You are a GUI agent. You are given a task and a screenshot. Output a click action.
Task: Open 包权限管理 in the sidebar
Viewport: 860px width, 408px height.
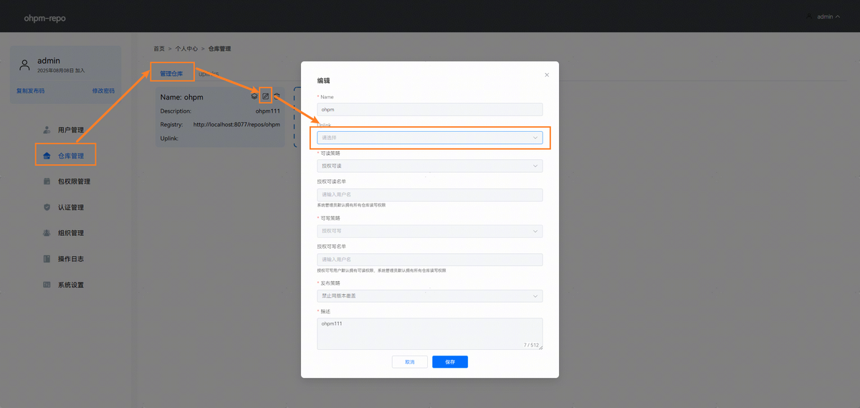click(73, 181)
